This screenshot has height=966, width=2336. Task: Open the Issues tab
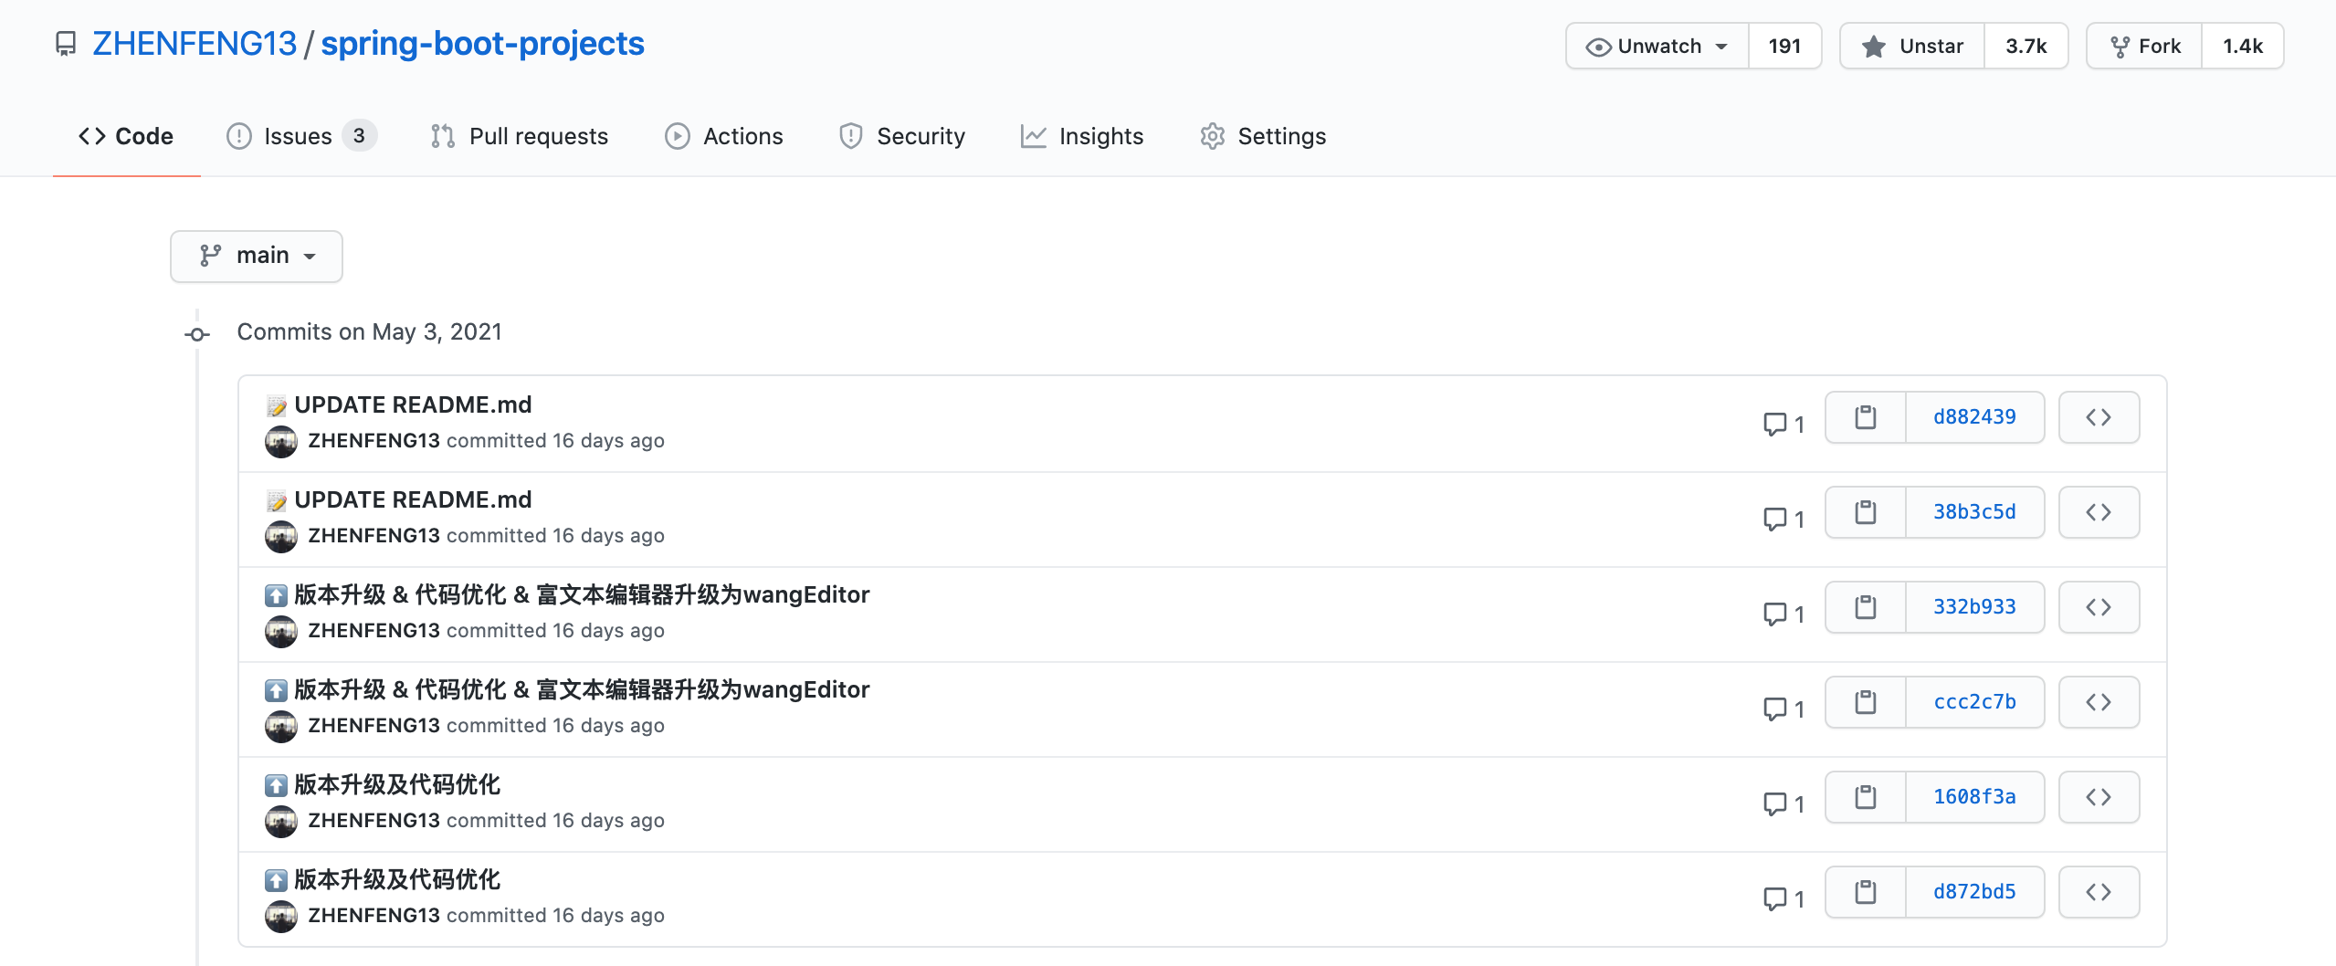coord(301,136)
